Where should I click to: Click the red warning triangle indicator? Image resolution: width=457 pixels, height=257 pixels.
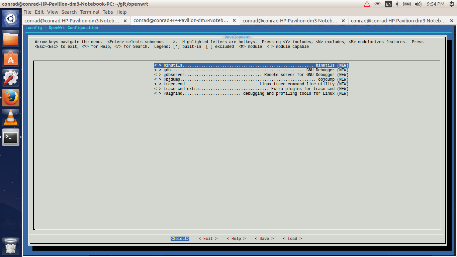click(x=367, y=4)
